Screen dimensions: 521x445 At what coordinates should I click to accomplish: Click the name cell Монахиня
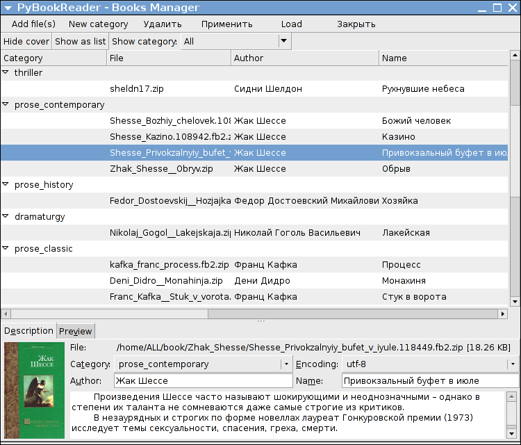(x=404, y=281)
